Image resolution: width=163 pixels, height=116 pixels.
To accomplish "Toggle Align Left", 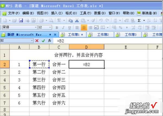I will (77, 28).
